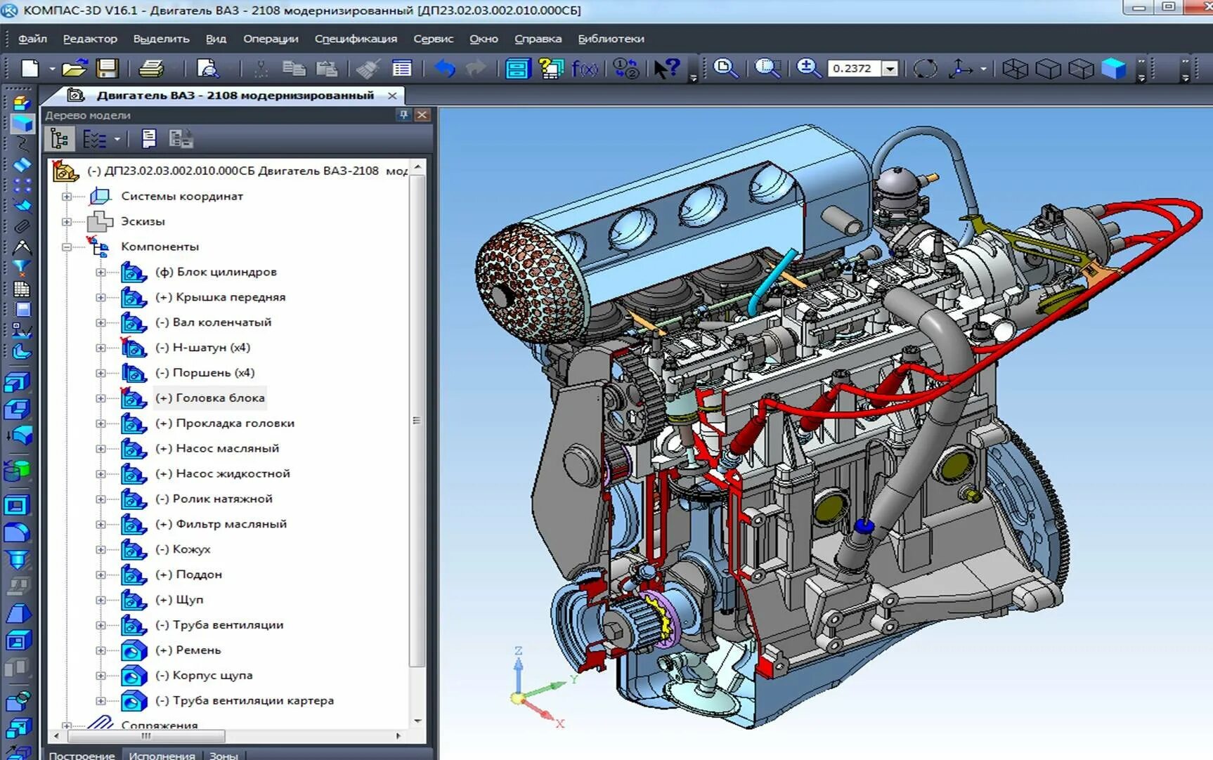
Task: Click the zoom in plus magnifier
Action: point(808,68)
